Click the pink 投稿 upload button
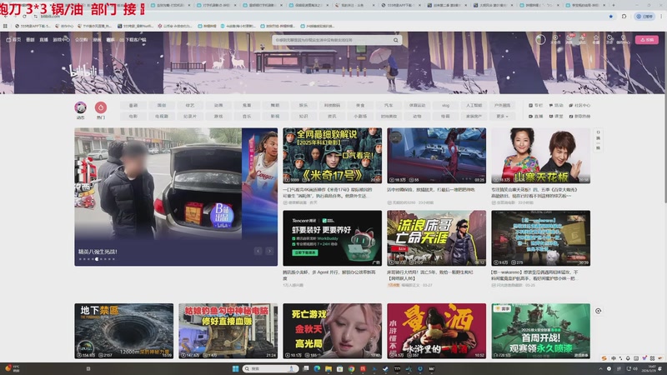Image resolution: width=667 pixels, height=375 pixels. coord(647,39)
